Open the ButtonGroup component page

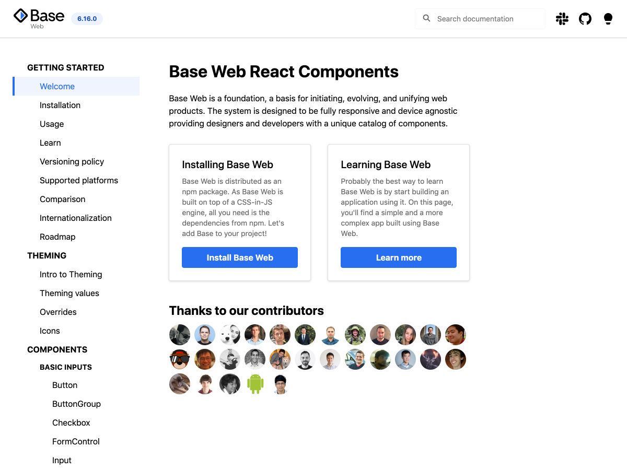coord(76,404)
